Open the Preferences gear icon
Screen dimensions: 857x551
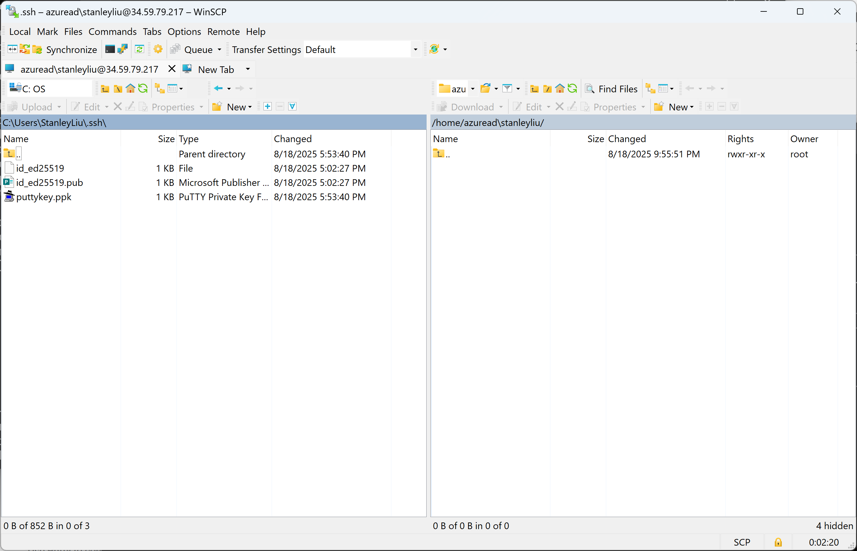(x=158, y=49)
